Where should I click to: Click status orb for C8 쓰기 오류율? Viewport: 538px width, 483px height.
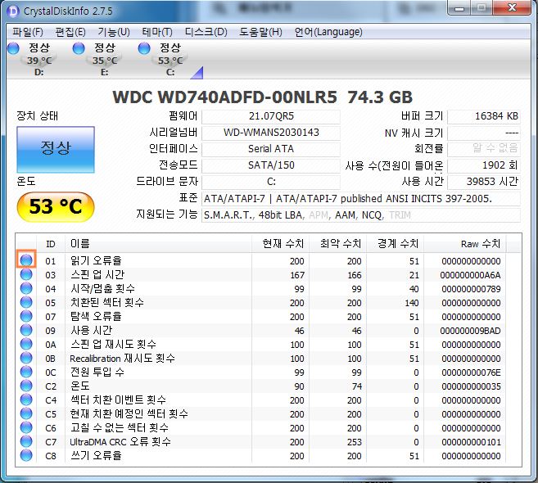click(26, 455)
